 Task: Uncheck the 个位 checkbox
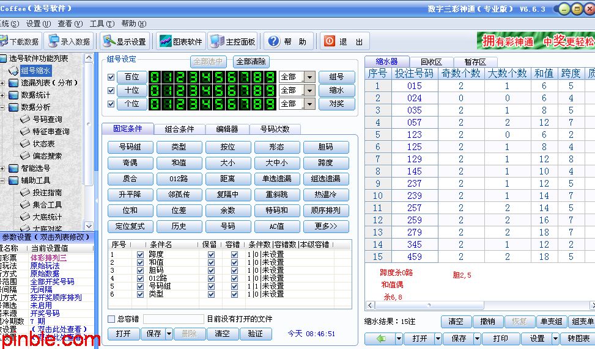click(x=111, y=104)
